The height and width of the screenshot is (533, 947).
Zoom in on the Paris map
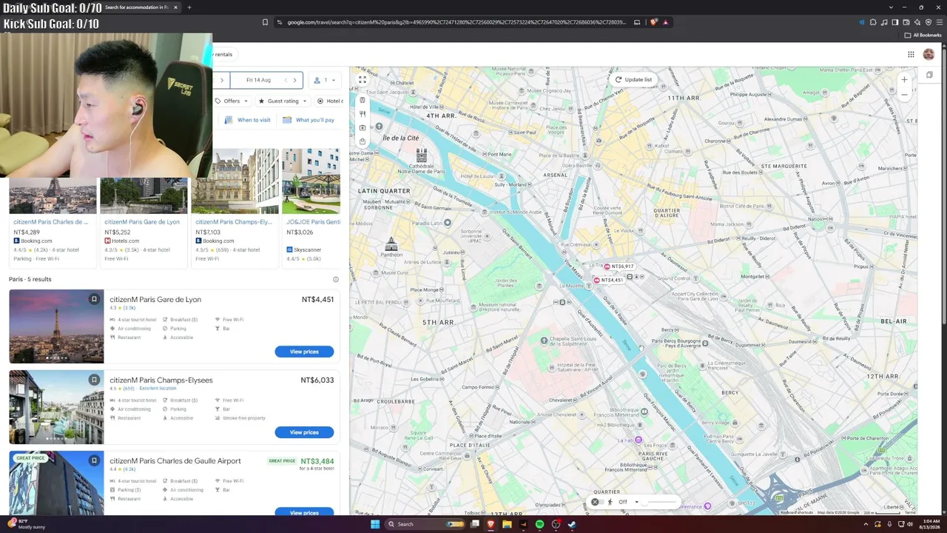[904, 80]
